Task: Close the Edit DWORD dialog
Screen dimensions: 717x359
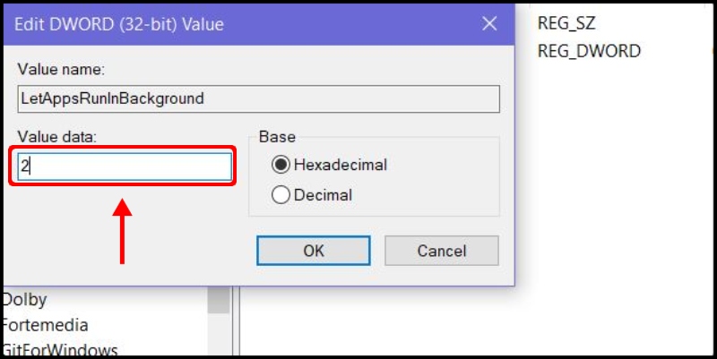Action: click(x=489, y=24)
